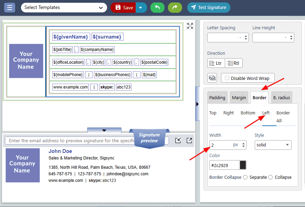Enable Disable Word Wrap checkbox
The image size is (305, 207).
click(227, 78)
